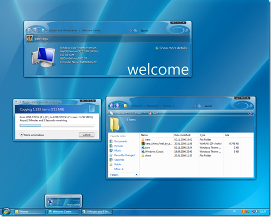Select the lowercase aero theme file
The image size is (271, 217).
coord(145,148)
